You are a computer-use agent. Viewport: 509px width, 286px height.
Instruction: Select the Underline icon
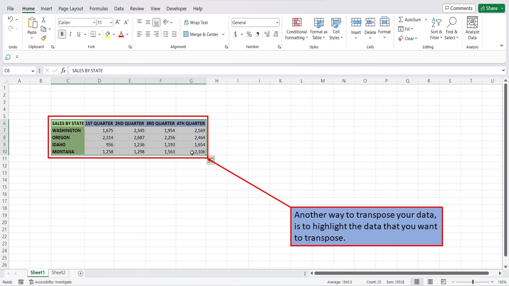click(x=78, y=34)
